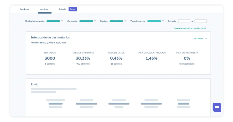The width and height of the screenshot is (233, 122).
Task: Click the 3 correos text
Action: click(50, 64)
